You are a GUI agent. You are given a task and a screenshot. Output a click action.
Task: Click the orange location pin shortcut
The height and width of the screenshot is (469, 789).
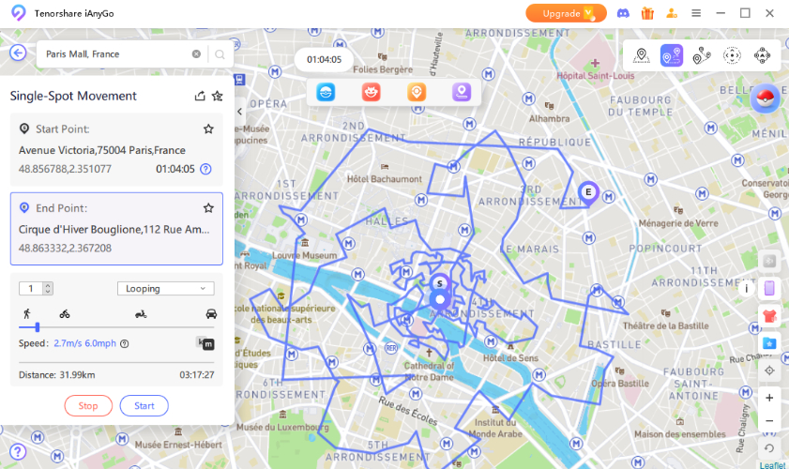click(417, 92)
